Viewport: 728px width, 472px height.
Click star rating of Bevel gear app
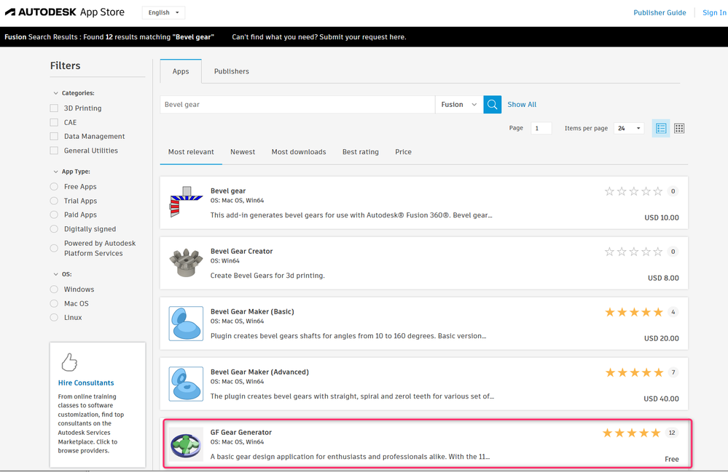[x=633, y=191]
